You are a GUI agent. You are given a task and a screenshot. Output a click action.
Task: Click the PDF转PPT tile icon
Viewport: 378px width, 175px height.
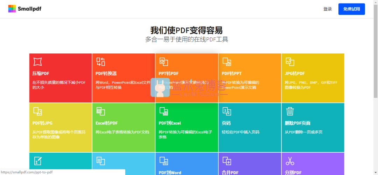tap(227, 62)
